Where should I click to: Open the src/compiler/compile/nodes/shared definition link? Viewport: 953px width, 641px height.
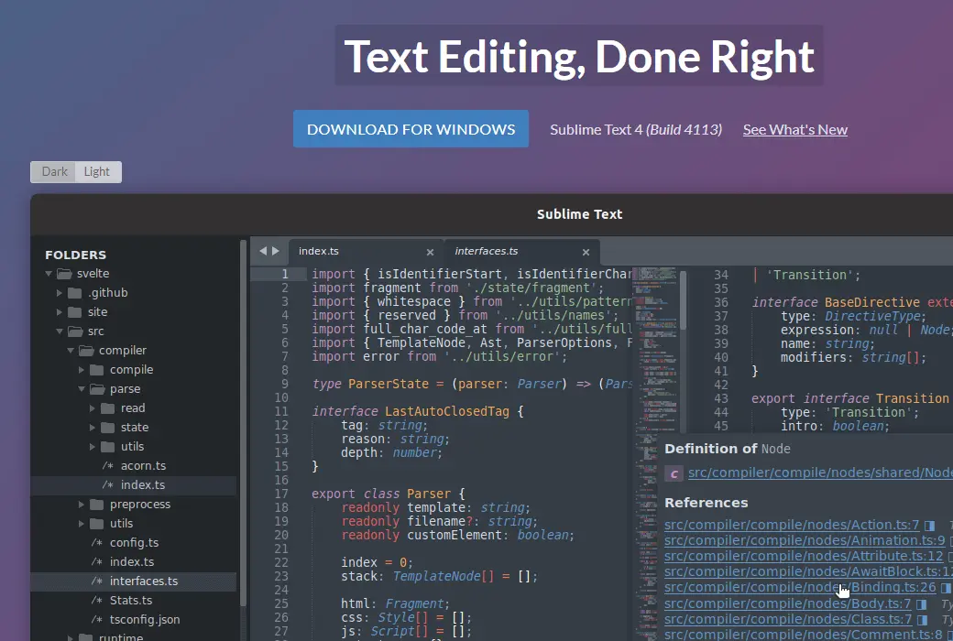click(820, 473)
